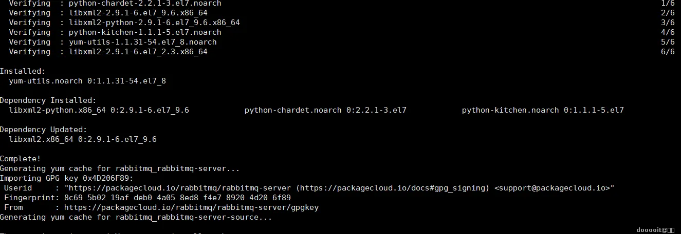
Task: Click the rabbitmq-server-source yum cache line
Action: pos(136,217)
